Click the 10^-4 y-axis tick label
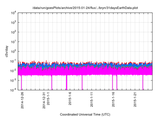The height and width of the screenshot is (117, 168). tap(13, 90)
